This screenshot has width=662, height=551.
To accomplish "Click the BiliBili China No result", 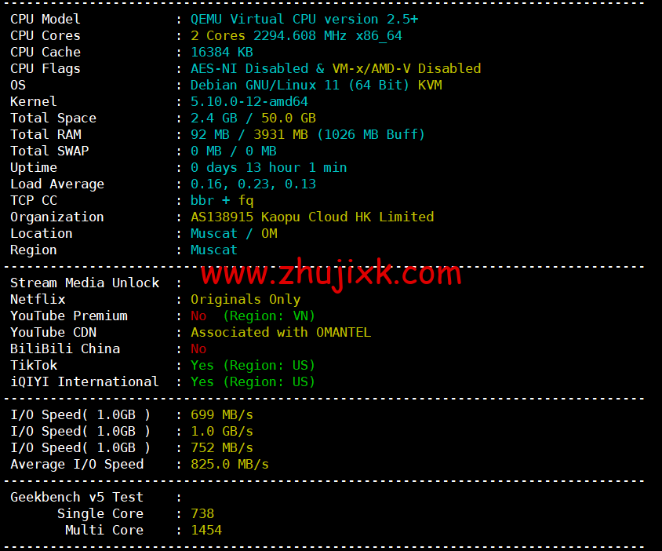I will [x=198, y=348].
